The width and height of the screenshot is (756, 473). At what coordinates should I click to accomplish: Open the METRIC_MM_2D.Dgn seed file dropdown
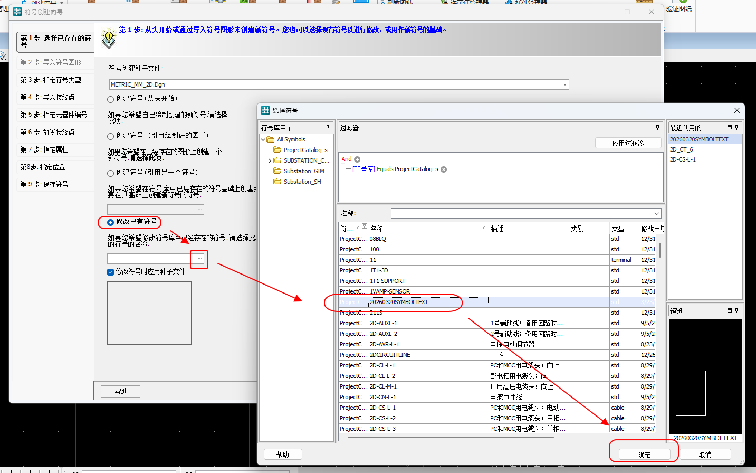click(564, 84)
